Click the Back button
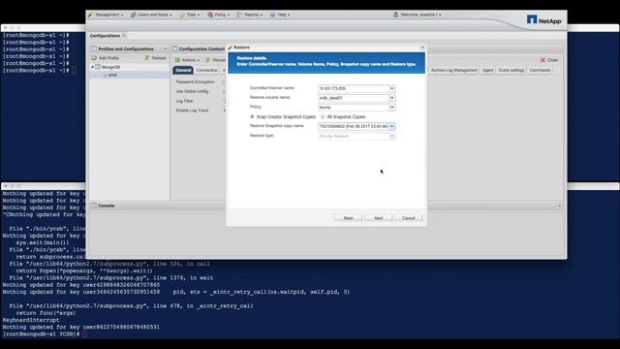 tap(348, 218)
